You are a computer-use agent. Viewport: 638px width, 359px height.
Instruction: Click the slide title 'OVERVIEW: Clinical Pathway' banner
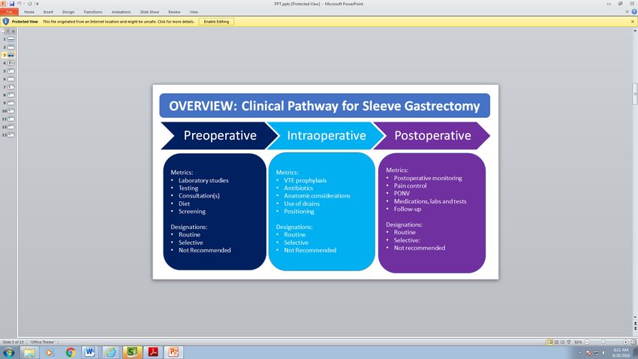(325, 106)
